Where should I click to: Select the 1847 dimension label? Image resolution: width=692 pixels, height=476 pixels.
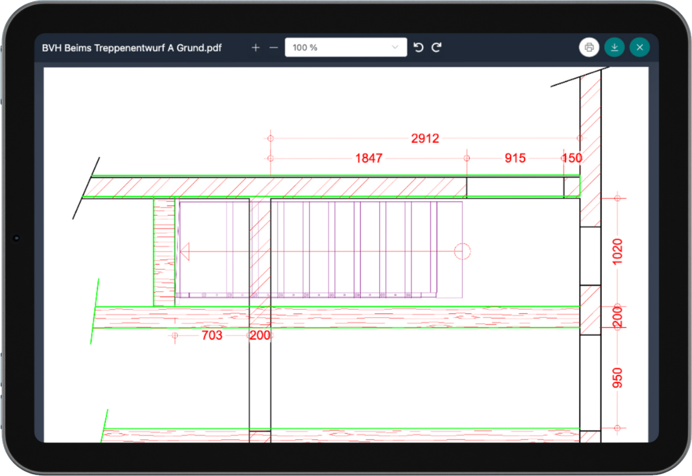(369, 158)
